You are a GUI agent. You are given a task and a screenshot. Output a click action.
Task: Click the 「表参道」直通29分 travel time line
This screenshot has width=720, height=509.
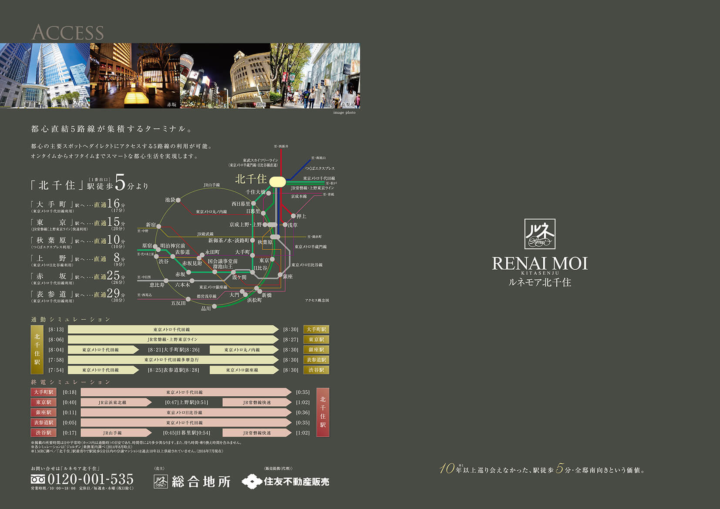tap(78, 295)
